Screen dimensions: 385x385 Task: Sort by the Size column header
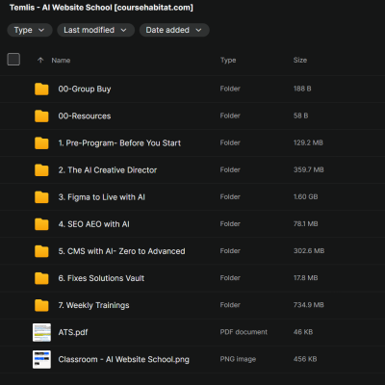[300, 60]
